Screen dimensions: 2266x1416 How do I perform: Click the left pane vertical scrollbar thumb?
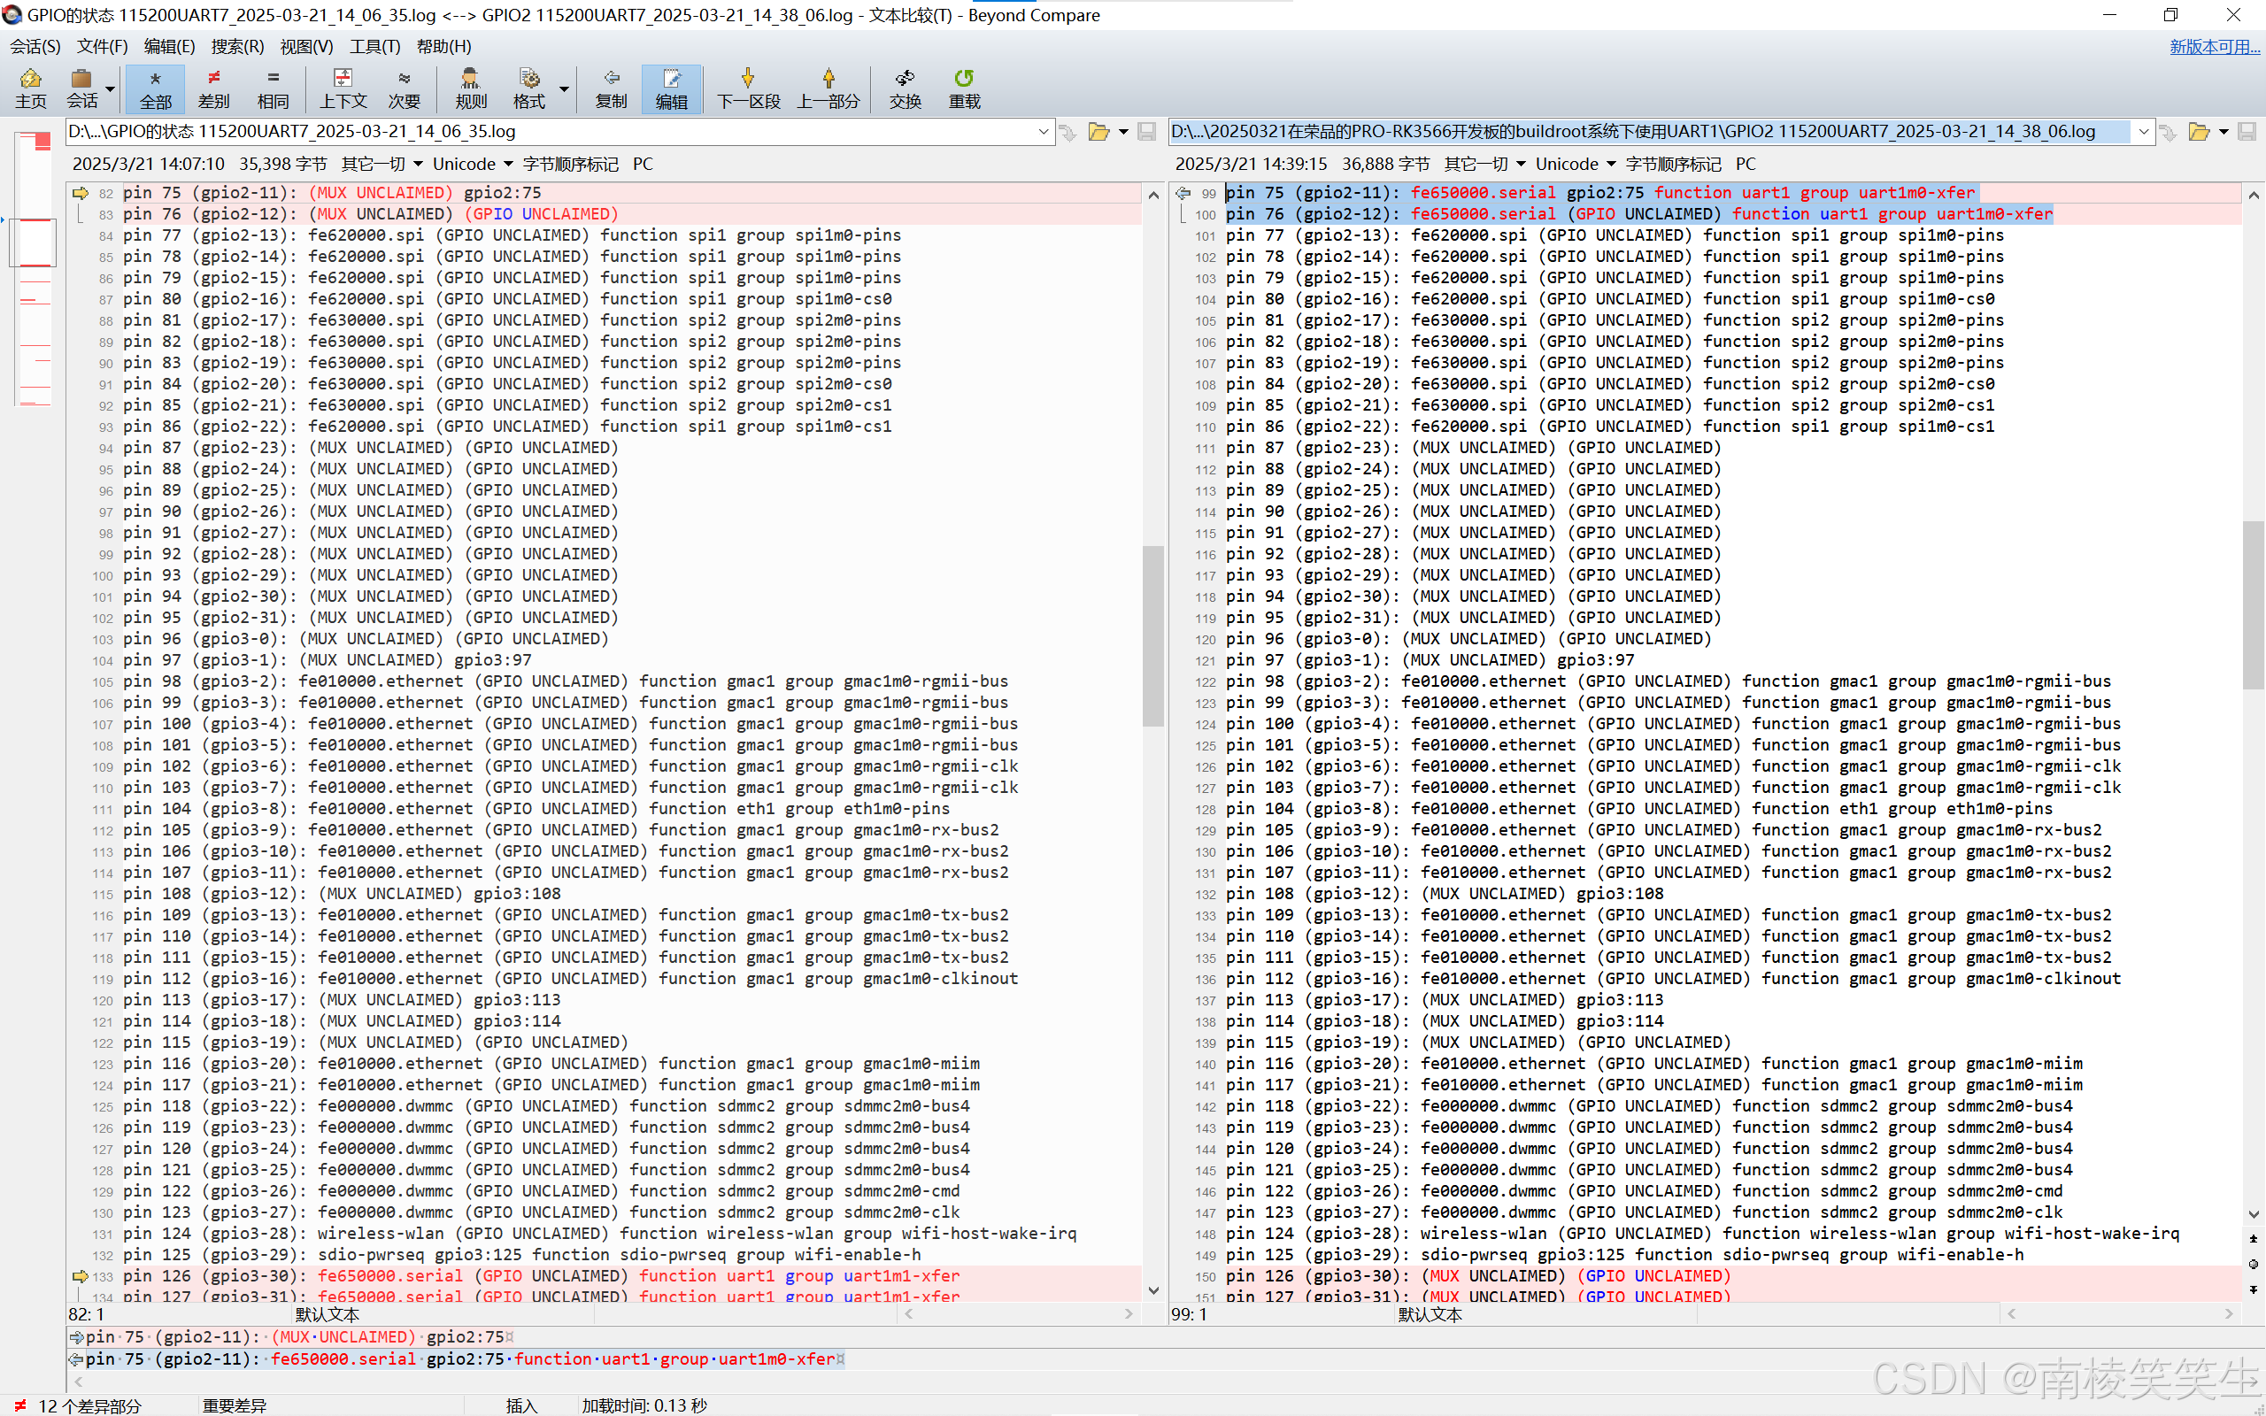pyautogui.click(x=1152, y=637)
